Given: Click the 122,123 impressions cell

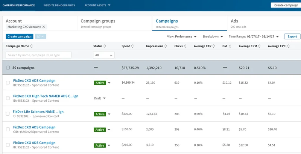Looking at the screenshot, I should tap(151, 114).
